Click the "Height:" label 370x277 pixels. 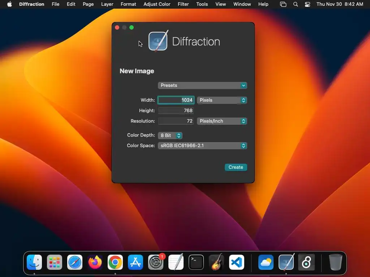[147, 110]
